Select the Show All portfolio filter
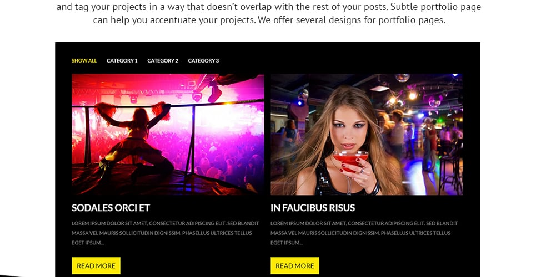Viewport: 536px width, 277px height. [x=84, y=61]
